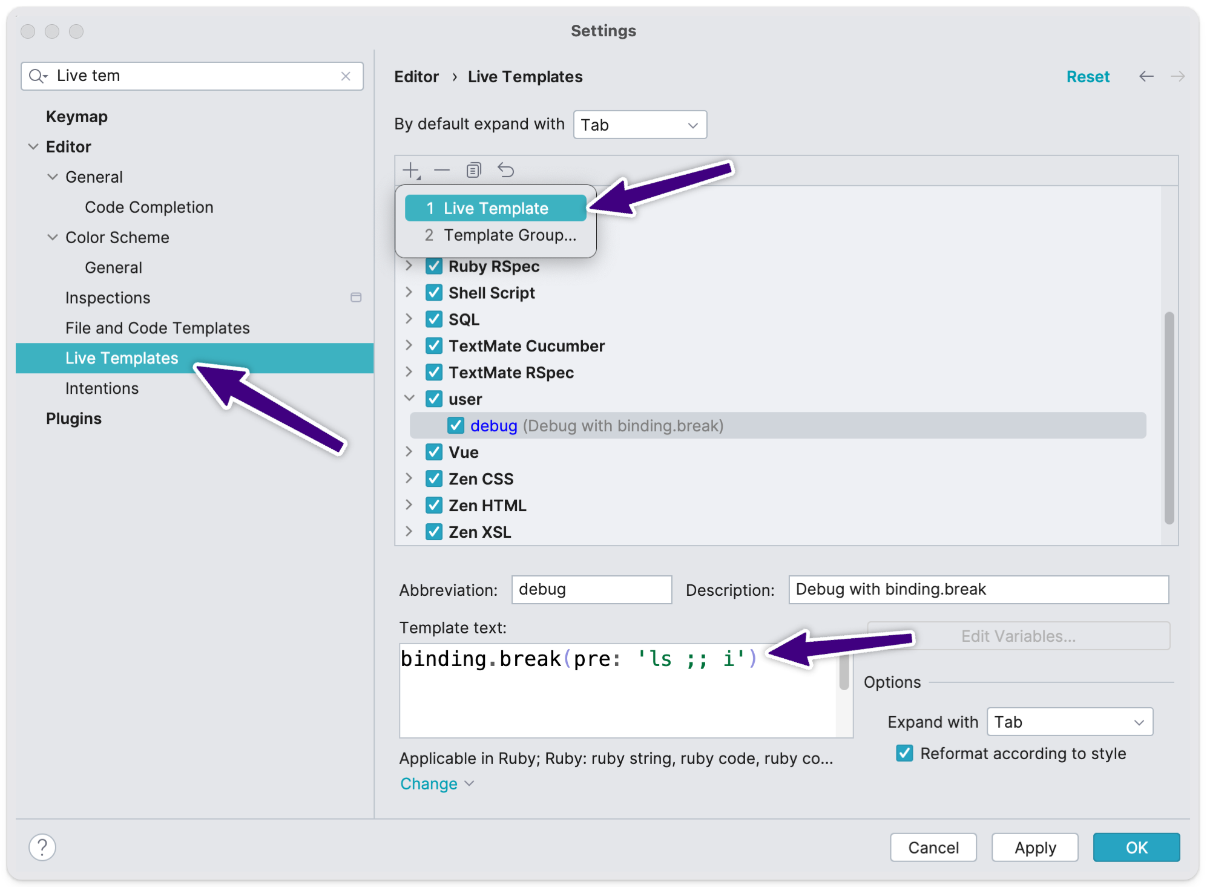
Task: Uncheck Reformat according to style
Action: 904,754
